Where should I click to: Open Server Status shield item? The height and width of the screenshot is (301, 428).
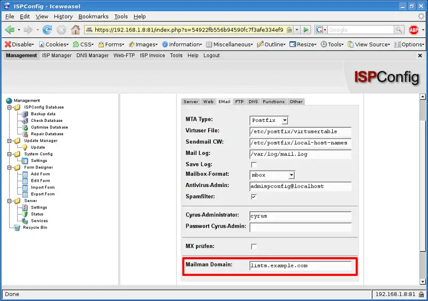tap(37, 214)
